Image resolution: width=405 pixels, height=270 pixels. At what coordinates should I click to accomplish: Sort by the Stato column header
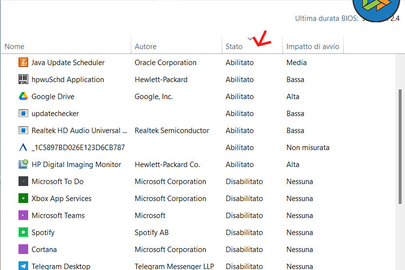click(x=234, y=47)
